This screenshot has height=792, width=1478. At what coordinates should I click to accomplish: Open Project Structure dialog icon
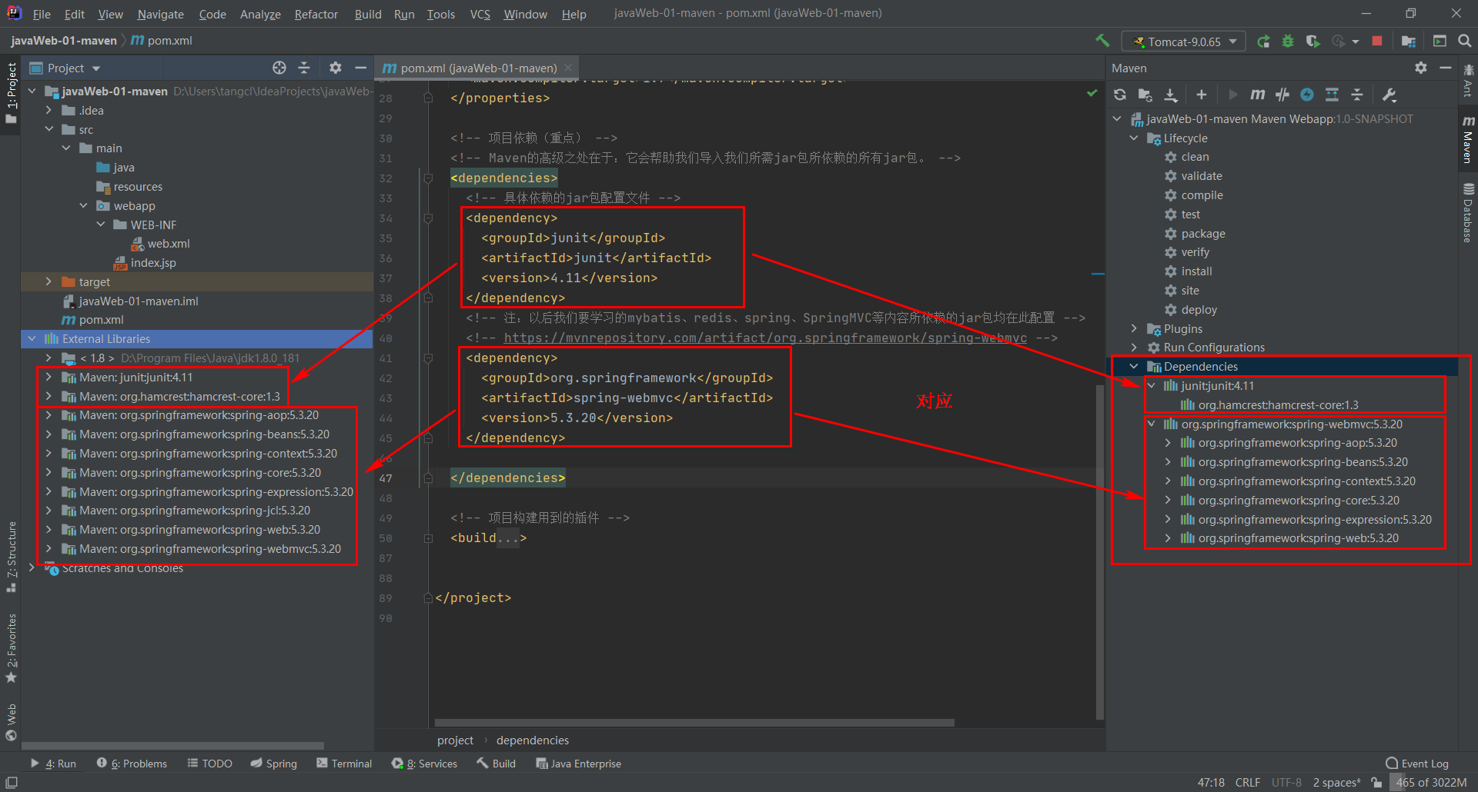1409,42
